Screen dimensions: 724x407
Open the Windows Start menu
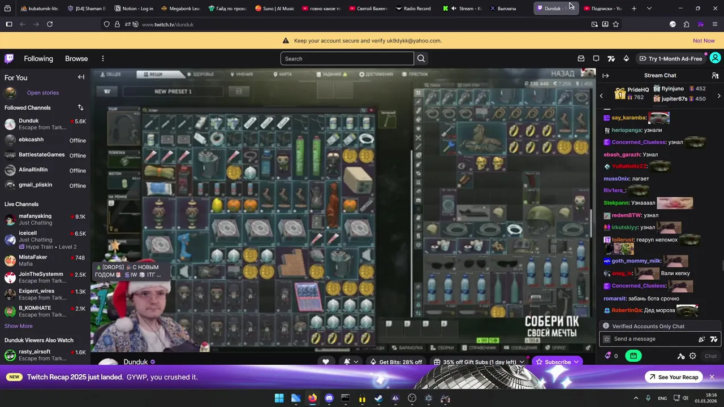[x=279, y=399]
